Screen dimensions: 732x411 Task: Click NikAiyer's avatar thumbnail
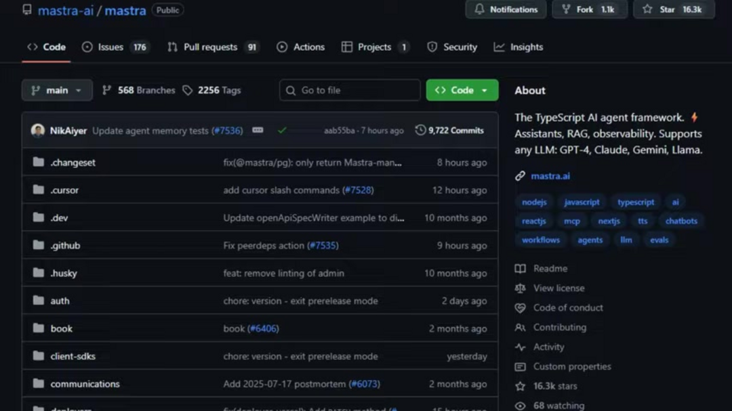[x=38, y=131]
